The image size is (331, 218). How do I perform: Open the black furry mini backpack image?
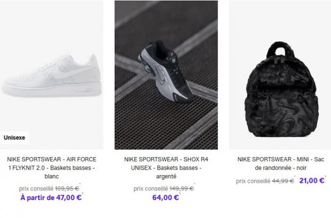(280, 75)
